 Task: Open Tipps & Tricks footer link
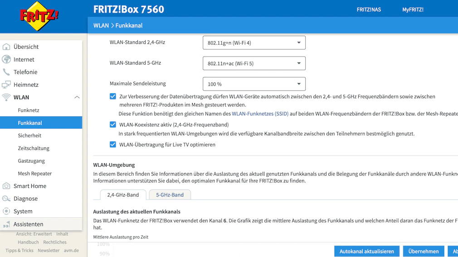tap(19, 250)
